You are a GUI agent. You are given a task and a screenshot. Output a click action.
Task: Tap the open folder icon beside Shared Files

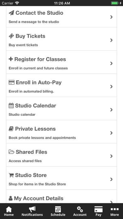click(11, 152)
